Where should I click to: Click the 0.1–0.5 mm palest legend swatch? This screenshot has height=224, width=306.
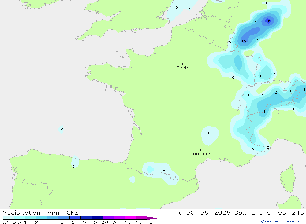pos(8,218)
